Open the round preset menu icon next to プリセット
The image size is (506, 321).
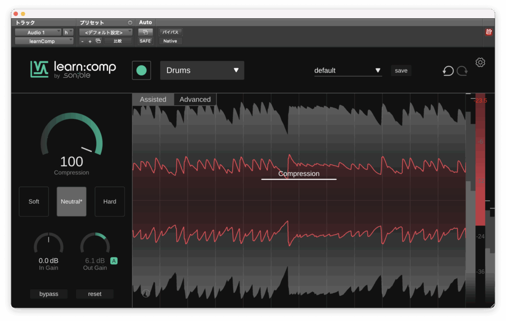coord(130,23)
